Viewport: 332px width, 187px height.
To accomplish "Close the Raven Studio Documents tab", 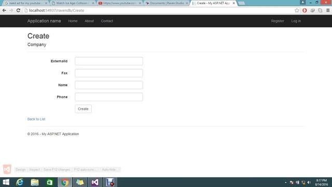I will (187, 3).
